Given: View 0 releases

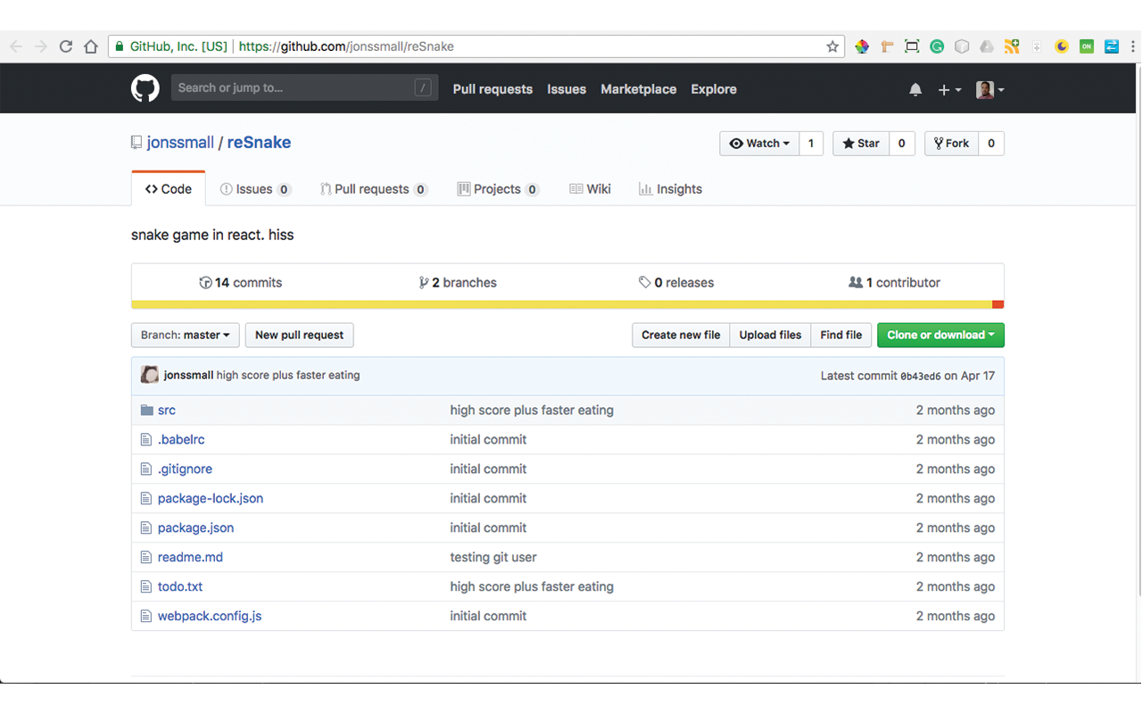Looking at the screenshot, I should (676, 283).
